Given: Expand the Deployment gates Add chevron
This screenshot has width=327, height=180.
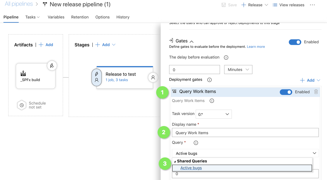Looking at the screenshot, I should click(318, 80).
